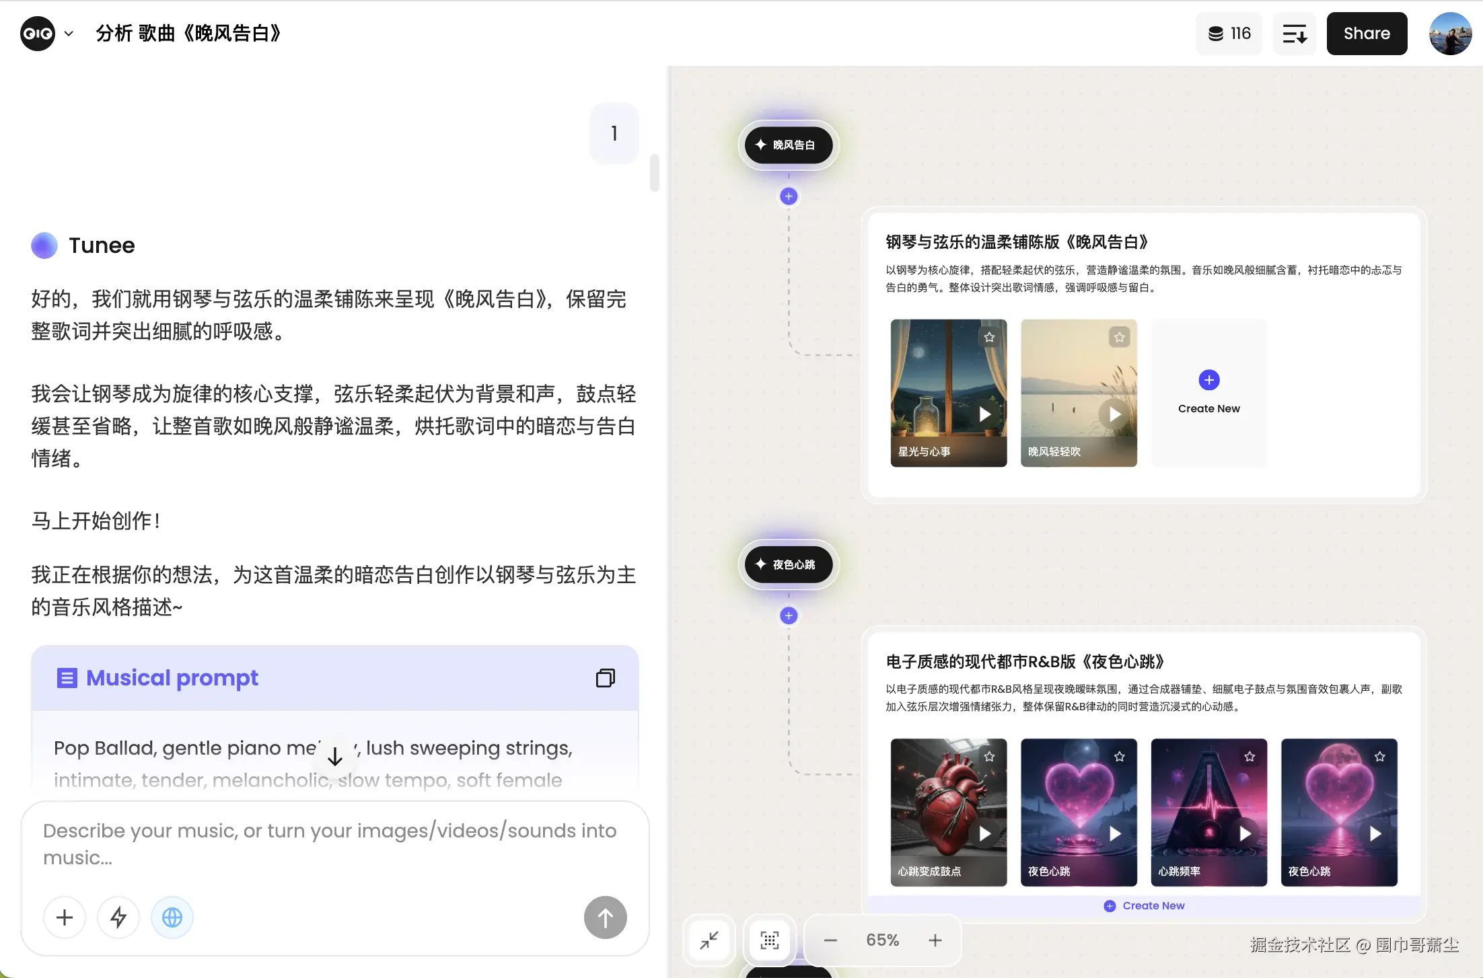The width and height of the screenshot is (1483, 978).
Task: Favorite the 星光与心事 track with its star
Action: coord(988,336)
